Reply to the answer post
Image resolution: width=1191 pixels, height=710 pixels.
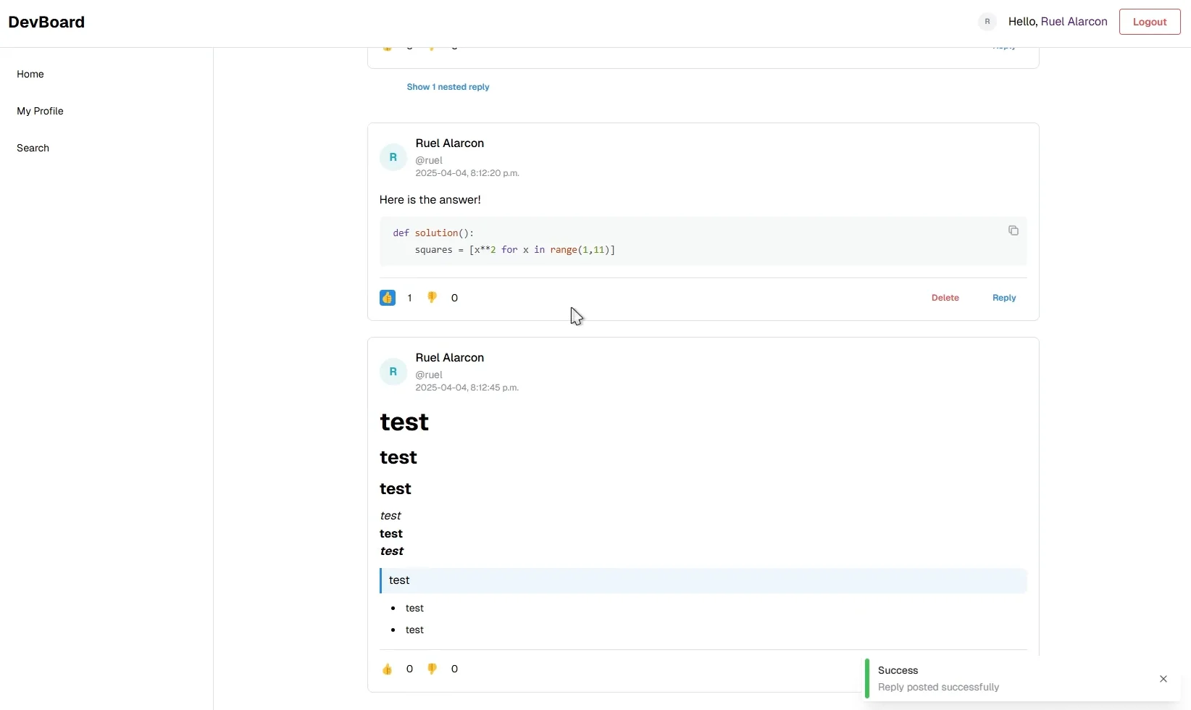pyautogui.click(x=1003, y=298)
